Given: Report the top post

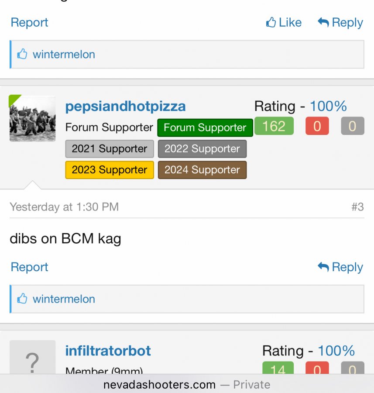Looking at the screenshot, I should tap(29, 23).
